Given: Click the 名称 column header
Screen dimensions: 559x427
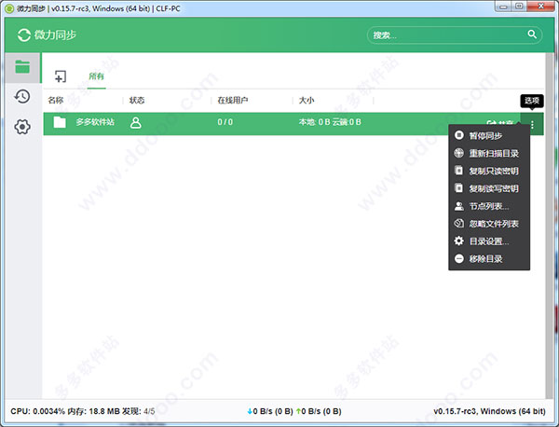Looking at the screenshot, I should (x=56, y=101).
